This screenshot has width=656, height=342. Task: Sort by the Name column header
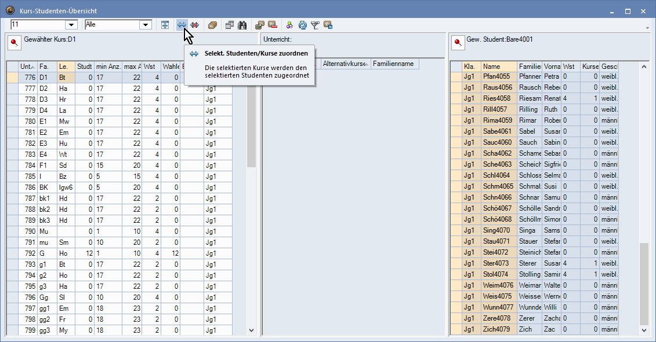point(498,67)
